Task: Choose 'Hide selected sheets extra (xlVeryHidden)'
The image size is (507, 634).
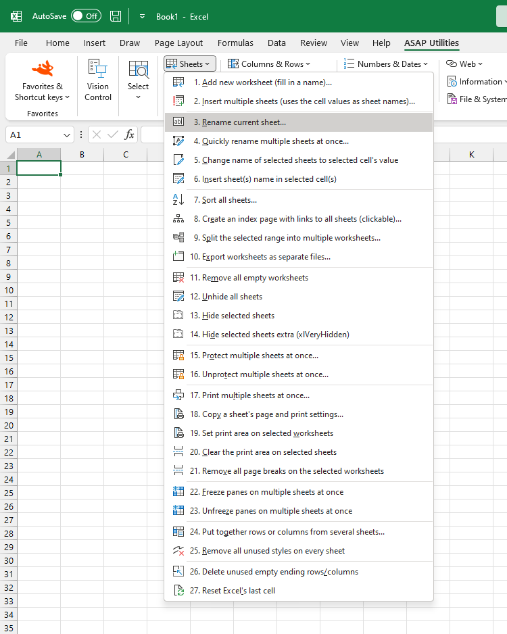Action: pyautogui.click(x=299, y=335)
